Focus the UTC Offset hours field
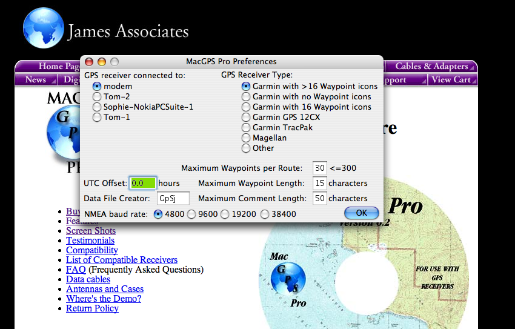This screenshot has height=329, width=515. pyautogui.click(x=143, y=183)
